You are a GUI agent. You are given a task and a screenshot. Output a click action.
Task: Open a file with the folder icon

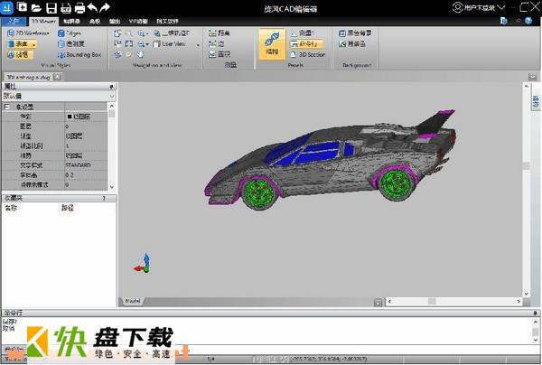point(36,7)
